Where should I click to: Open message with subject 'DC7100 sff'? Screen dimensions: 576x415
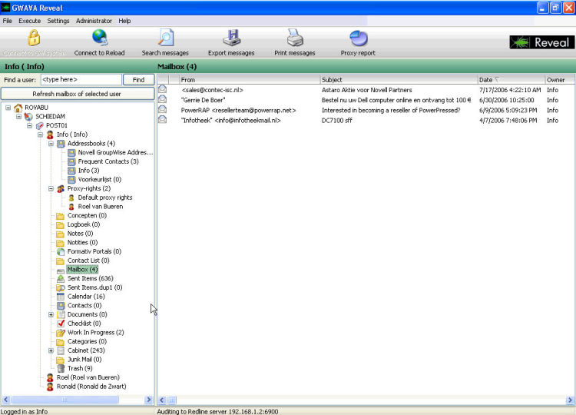pyautogui.click(x=337, y=121)
